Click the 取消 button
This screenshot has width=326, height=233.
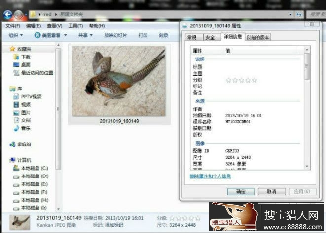click(x=272, y=192)
